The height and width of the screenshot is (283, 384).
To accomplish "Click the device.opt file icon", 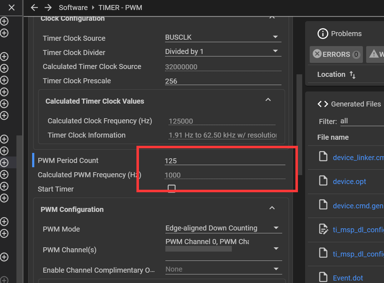I will pyautogui.click(x=323, y=182).
